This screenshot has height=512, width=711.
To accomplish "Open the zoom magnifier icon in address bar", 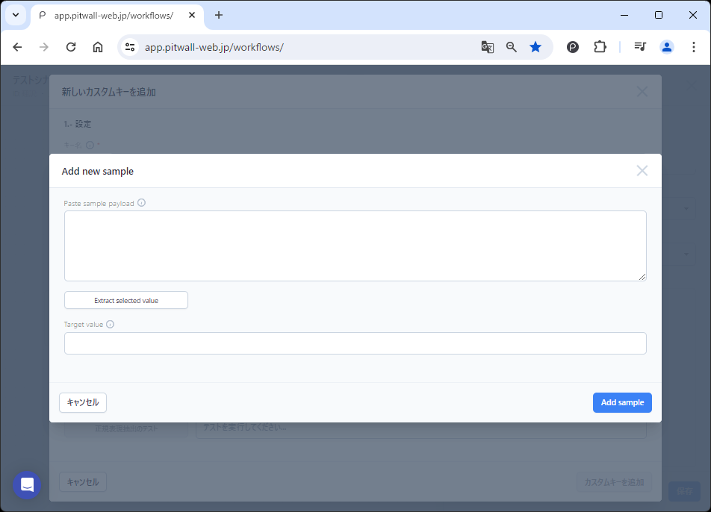I will click(512, 47).
